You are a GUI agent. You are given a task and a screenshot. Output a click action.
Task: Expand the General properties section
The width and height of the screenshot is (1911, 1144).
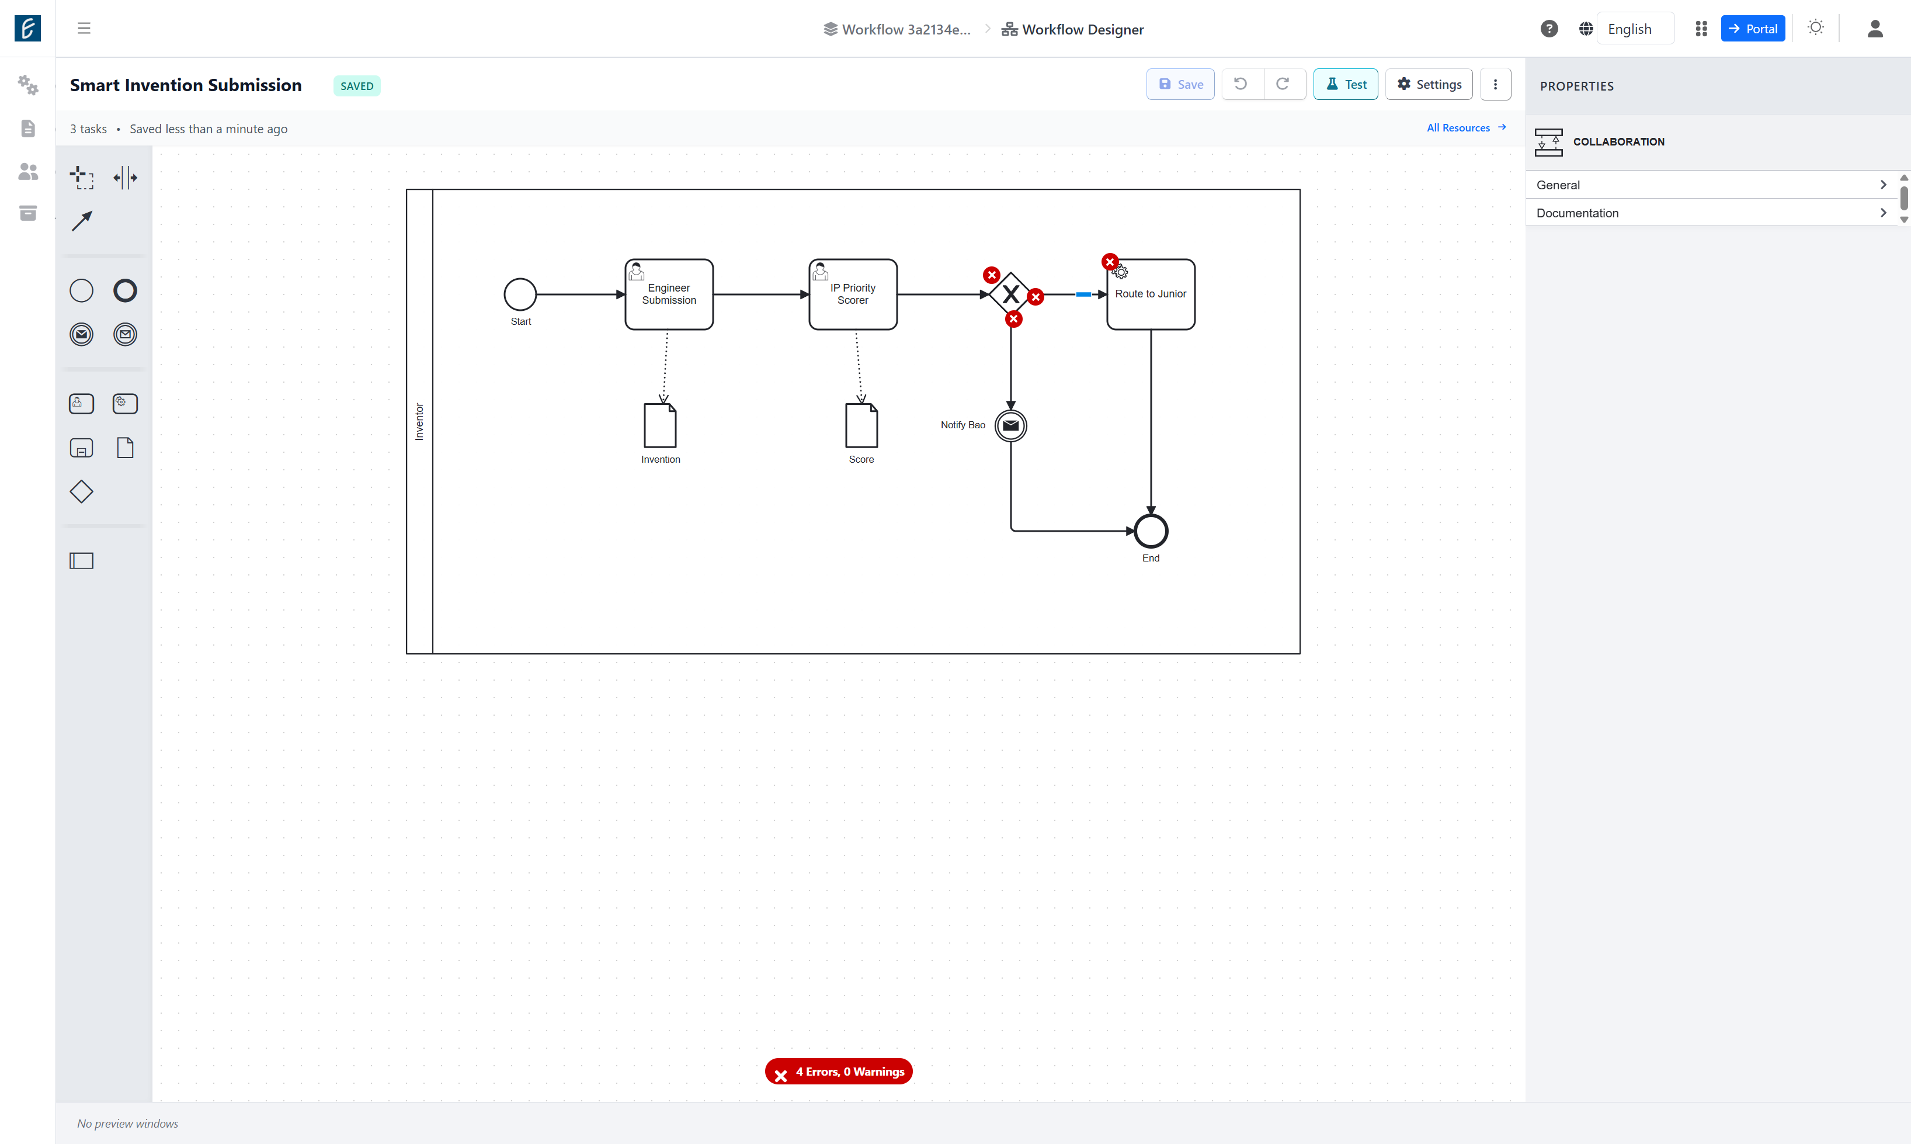1712,185
